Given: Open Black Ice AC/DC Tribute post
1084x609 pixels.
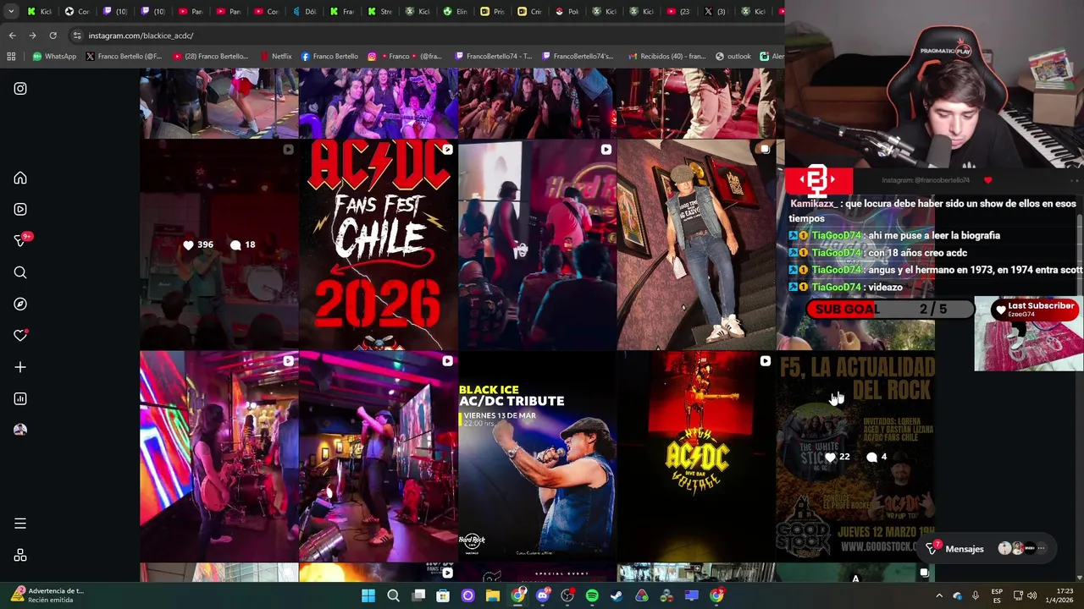Looking at the screenshot, I should (537, 457).
